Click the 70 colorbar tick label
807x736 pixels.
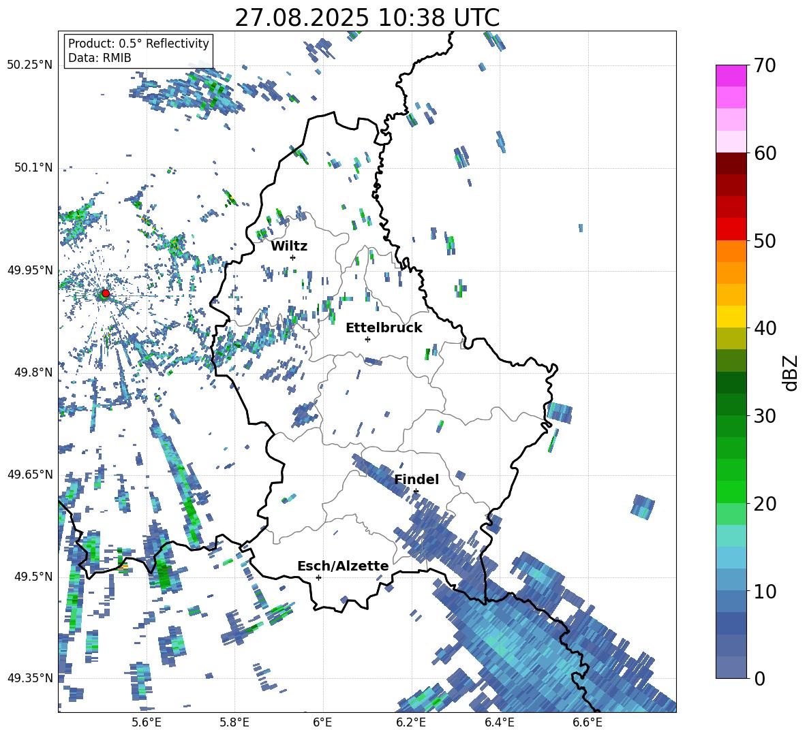coord(764,65)
